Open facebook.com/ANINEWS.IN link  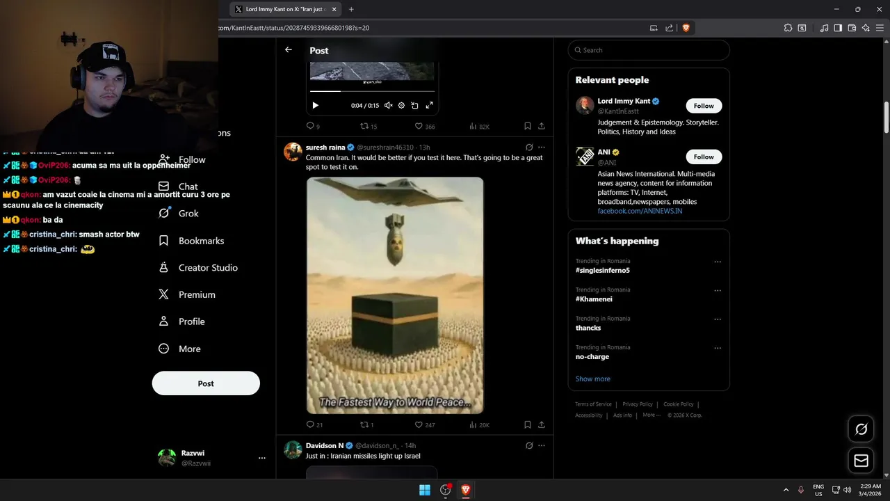click(640, 211)
